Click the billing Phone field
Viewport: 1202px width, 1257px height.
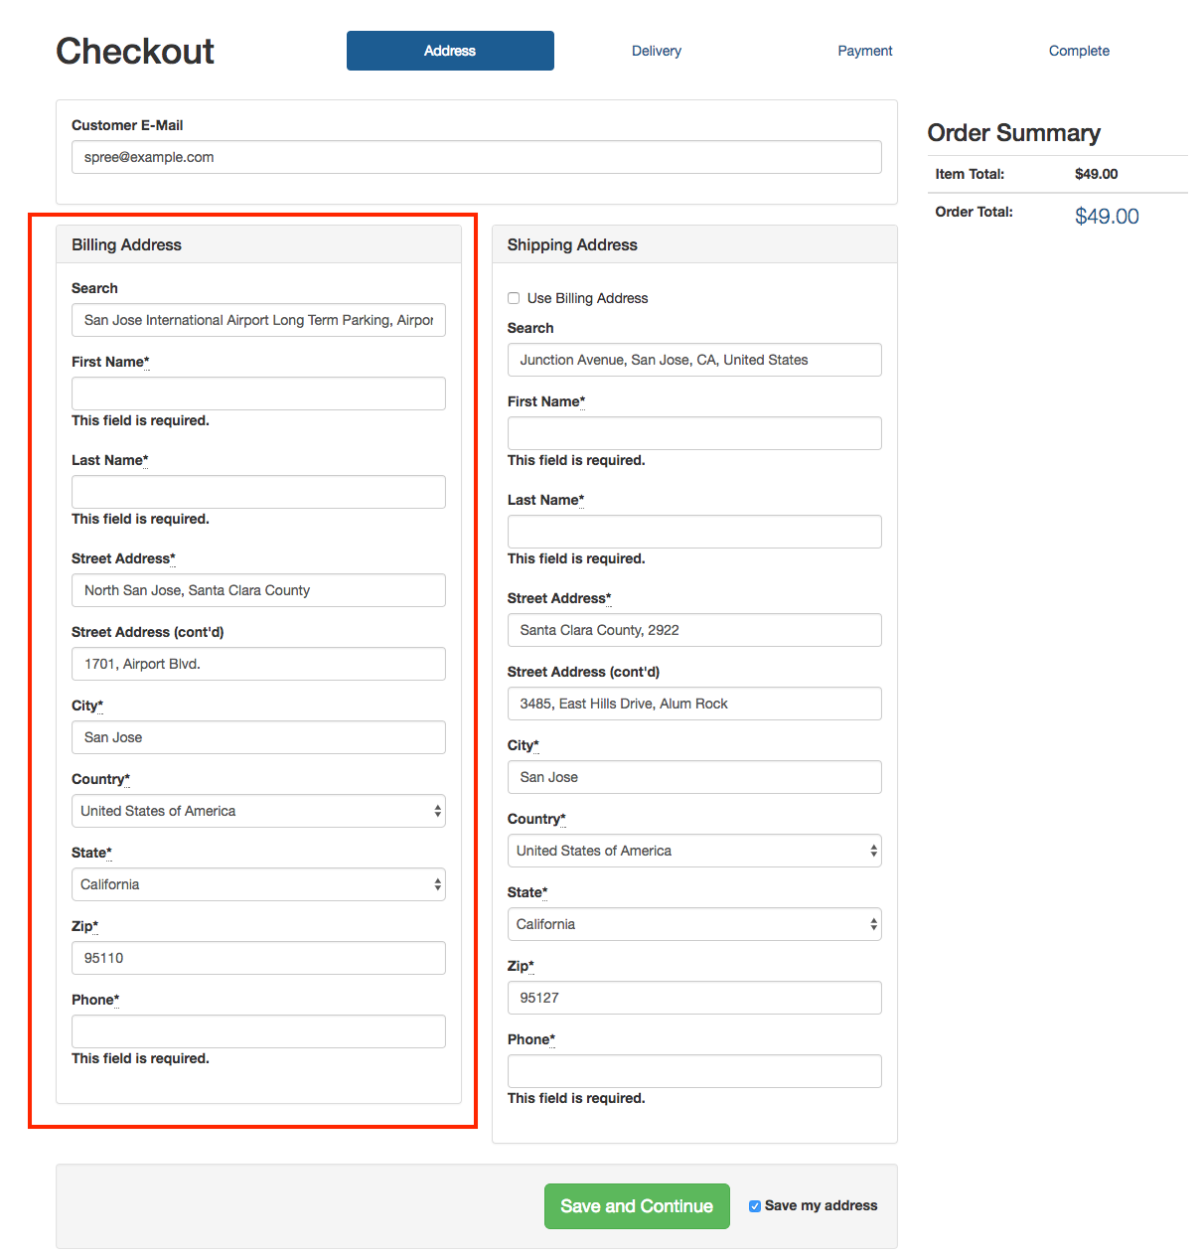(258, 1031)
